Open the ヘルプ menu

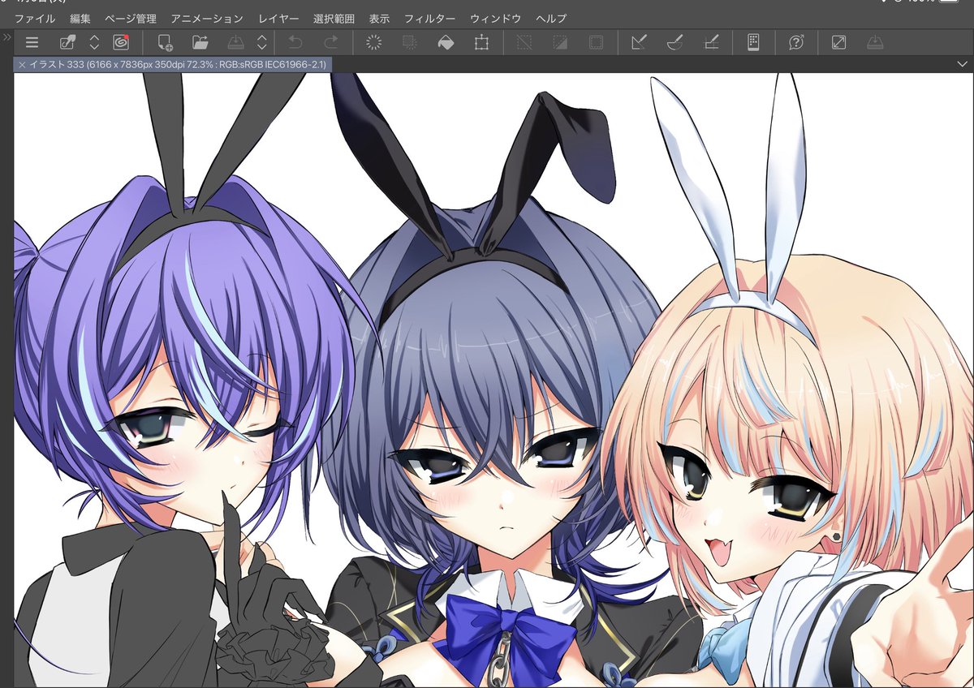[552, 18]
